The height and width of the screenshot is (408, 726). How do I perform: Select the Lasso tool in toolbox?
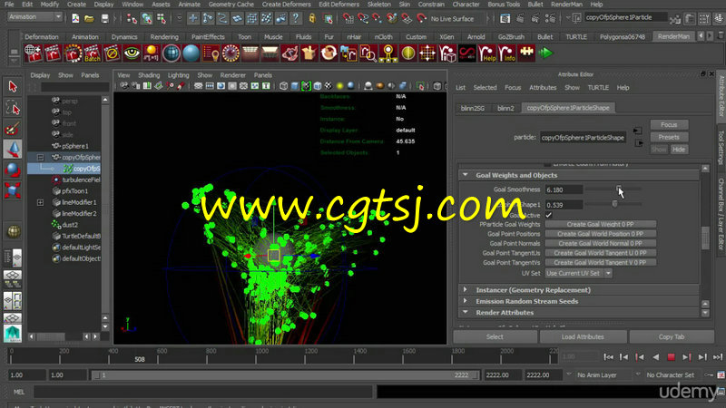coord(13,108)
